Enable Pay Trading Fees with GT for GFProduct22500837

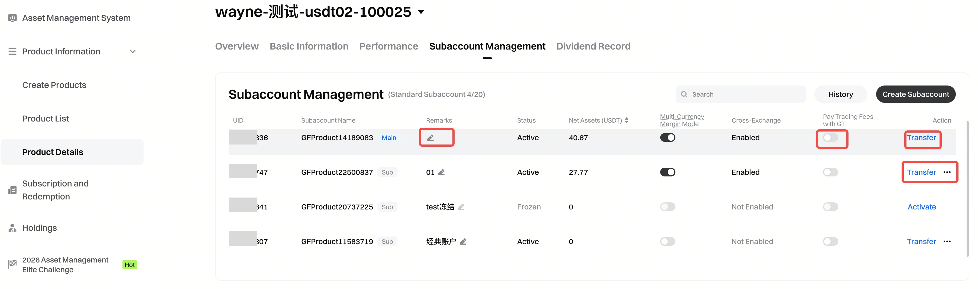click(x=830, y=172)
